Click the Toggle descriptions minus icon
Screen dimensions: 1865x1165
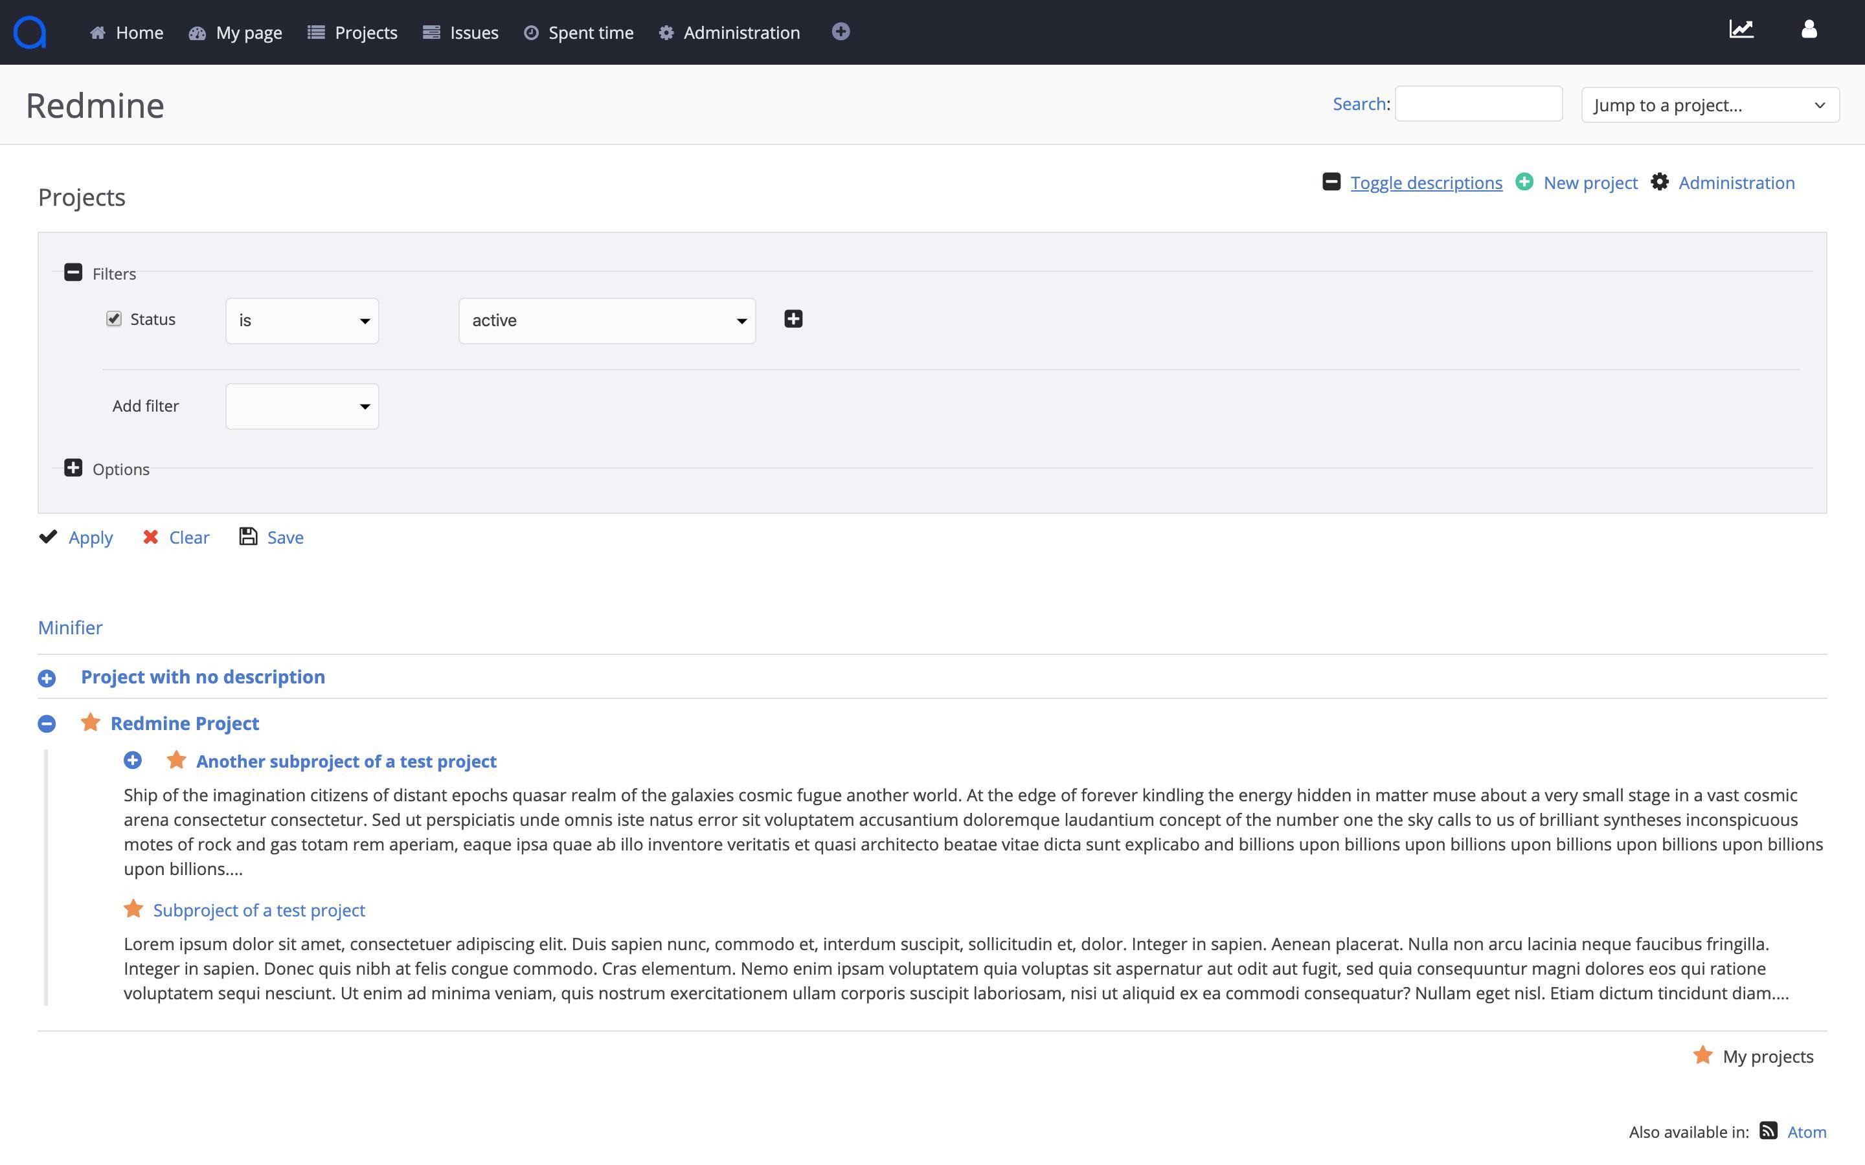pos(1332,181)
